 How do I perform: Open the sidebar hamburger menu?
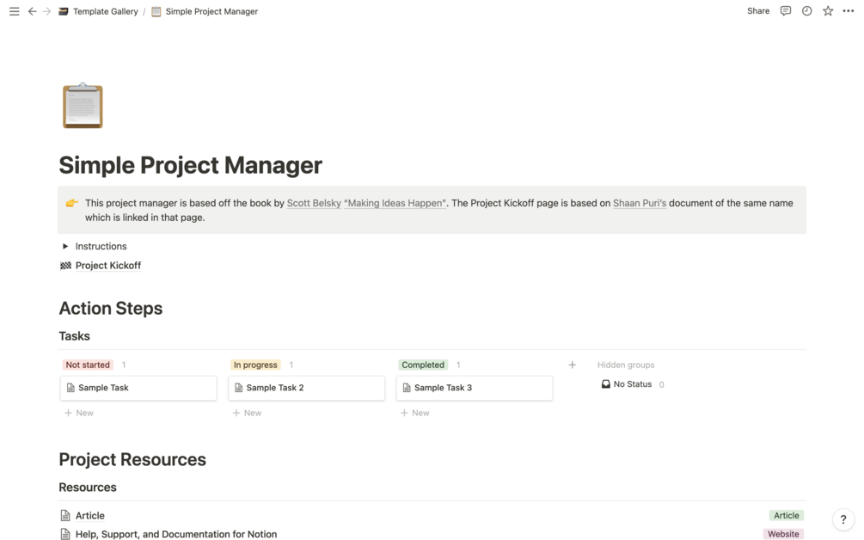coord(14,11)
